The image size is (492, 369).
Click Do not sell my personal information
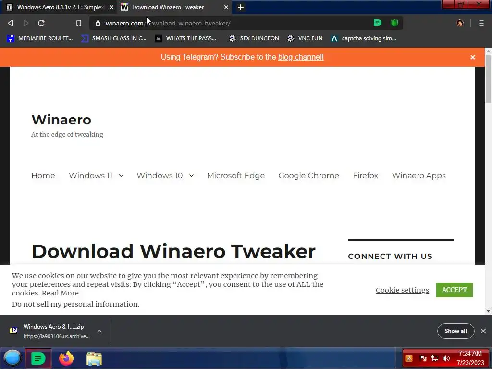74,304
